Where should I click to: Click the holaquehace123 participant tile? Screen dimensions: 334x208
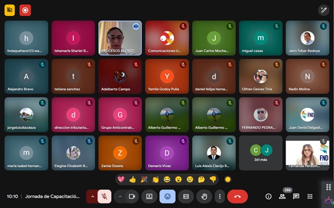27,38
